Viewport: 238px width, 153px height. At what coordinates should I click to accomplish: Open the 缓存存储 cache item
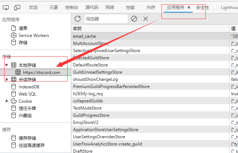[27, 138]
